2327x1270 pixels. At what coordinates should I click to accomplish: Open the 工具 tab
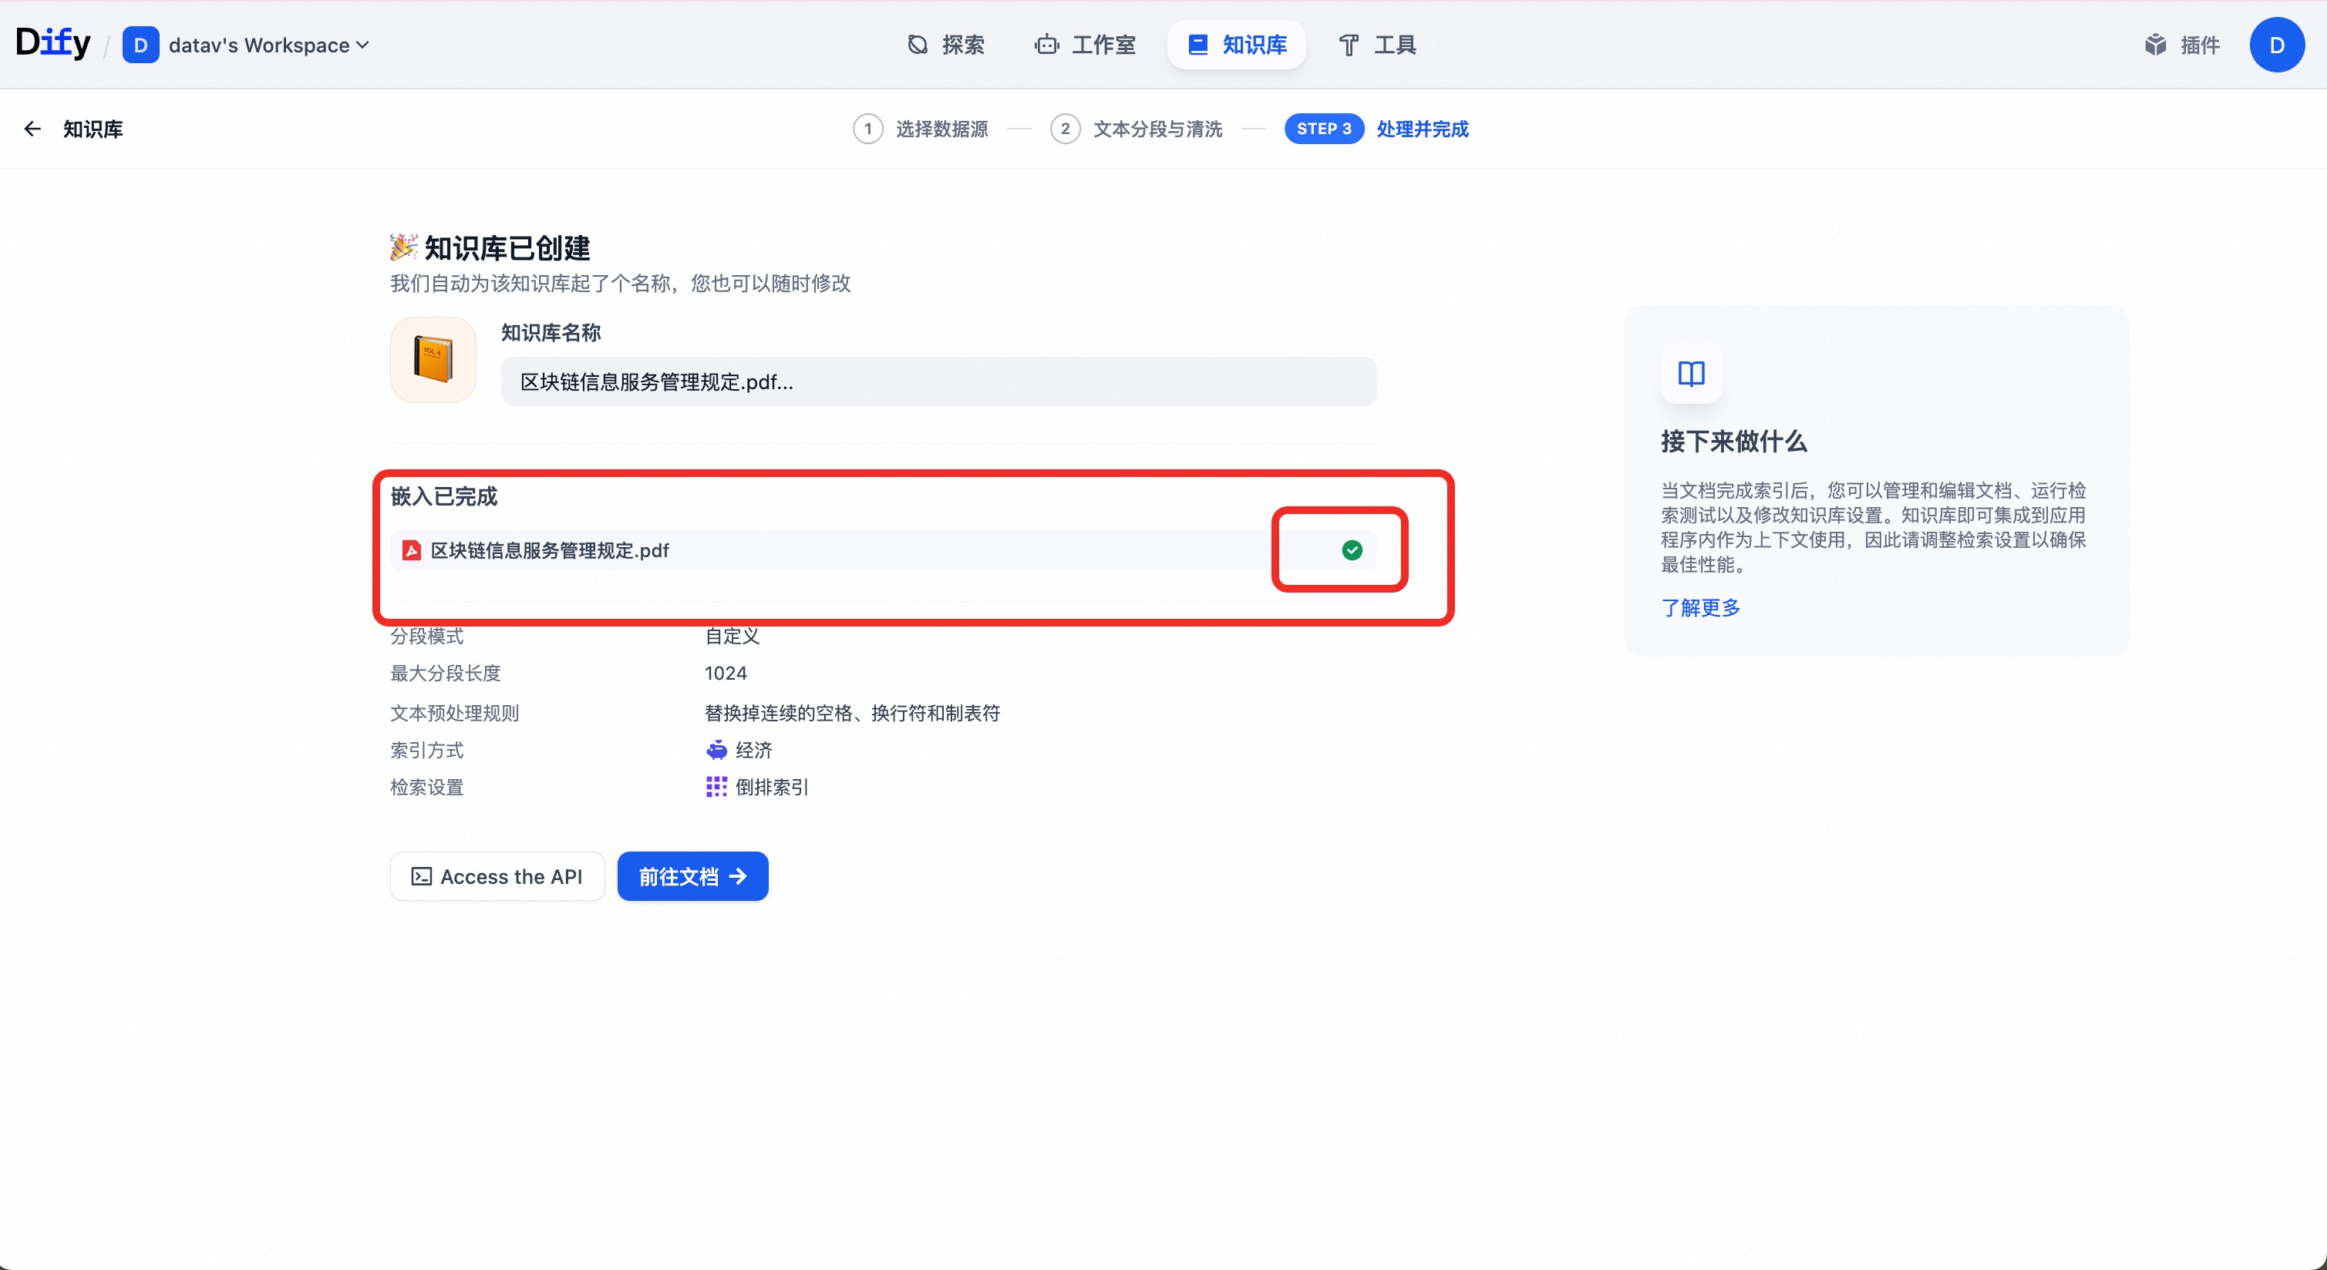pos(1376,45)
